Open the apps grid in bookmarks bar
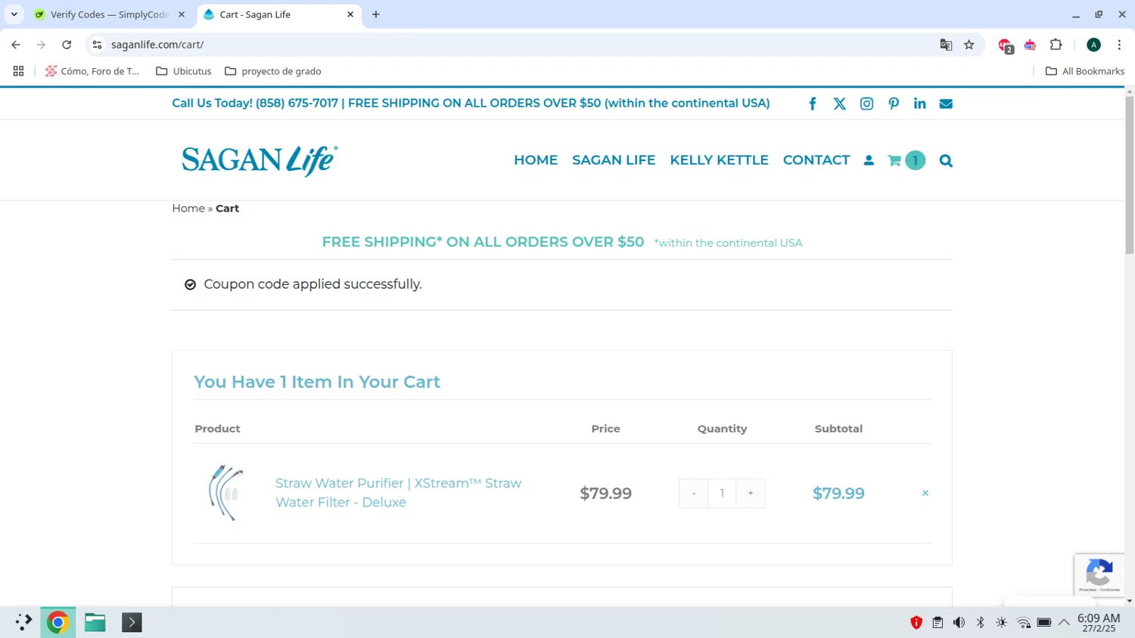 [x=18, y=71]
